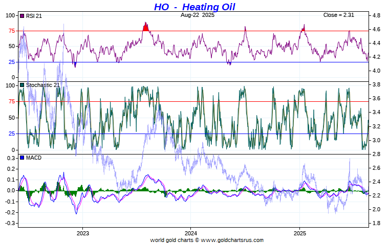
Task: Click the 1.8 price axis label
Action: click(x=376, y=224)
